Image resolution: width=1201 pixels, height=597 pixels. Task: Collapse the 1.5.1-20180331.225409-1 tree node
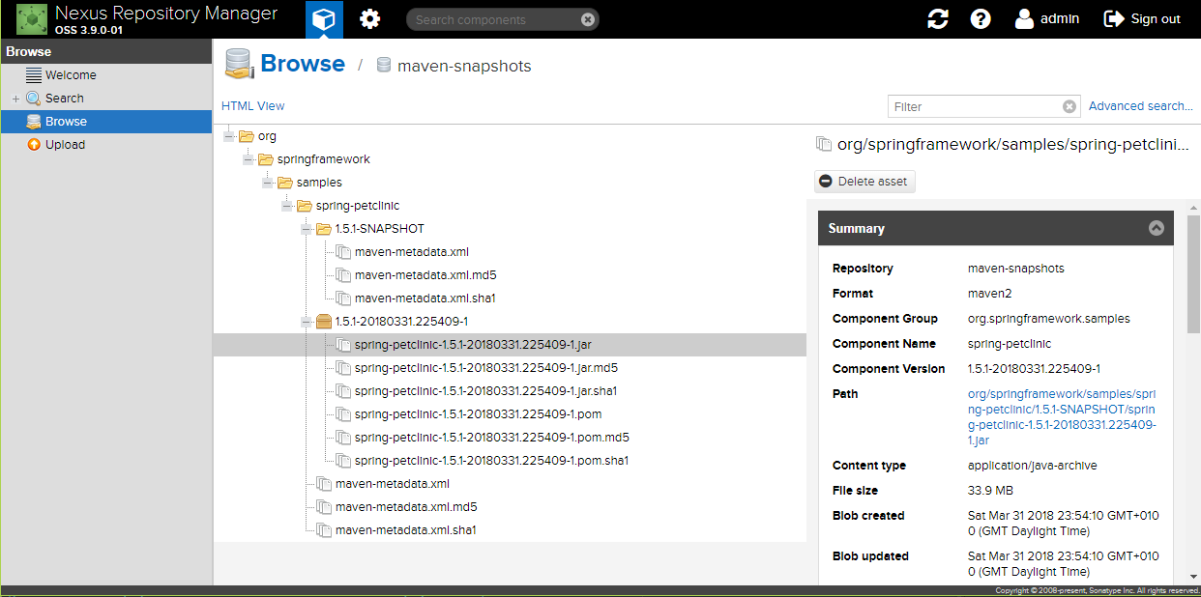[x=307, y=322]
